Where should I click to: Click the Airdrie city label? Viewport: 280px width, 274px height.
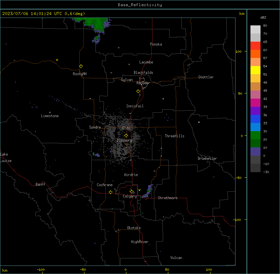click(131, 175)
